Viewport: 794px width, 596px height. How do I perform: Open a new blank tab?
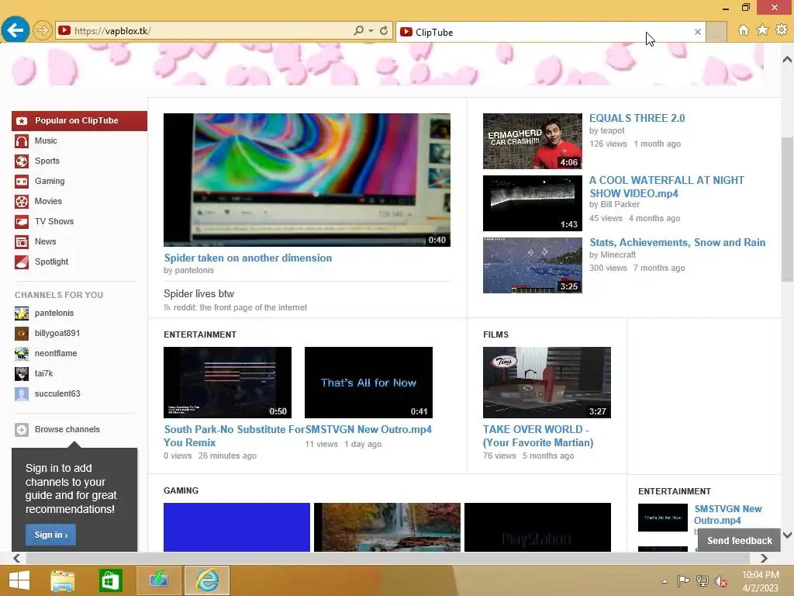click(716, 32)
